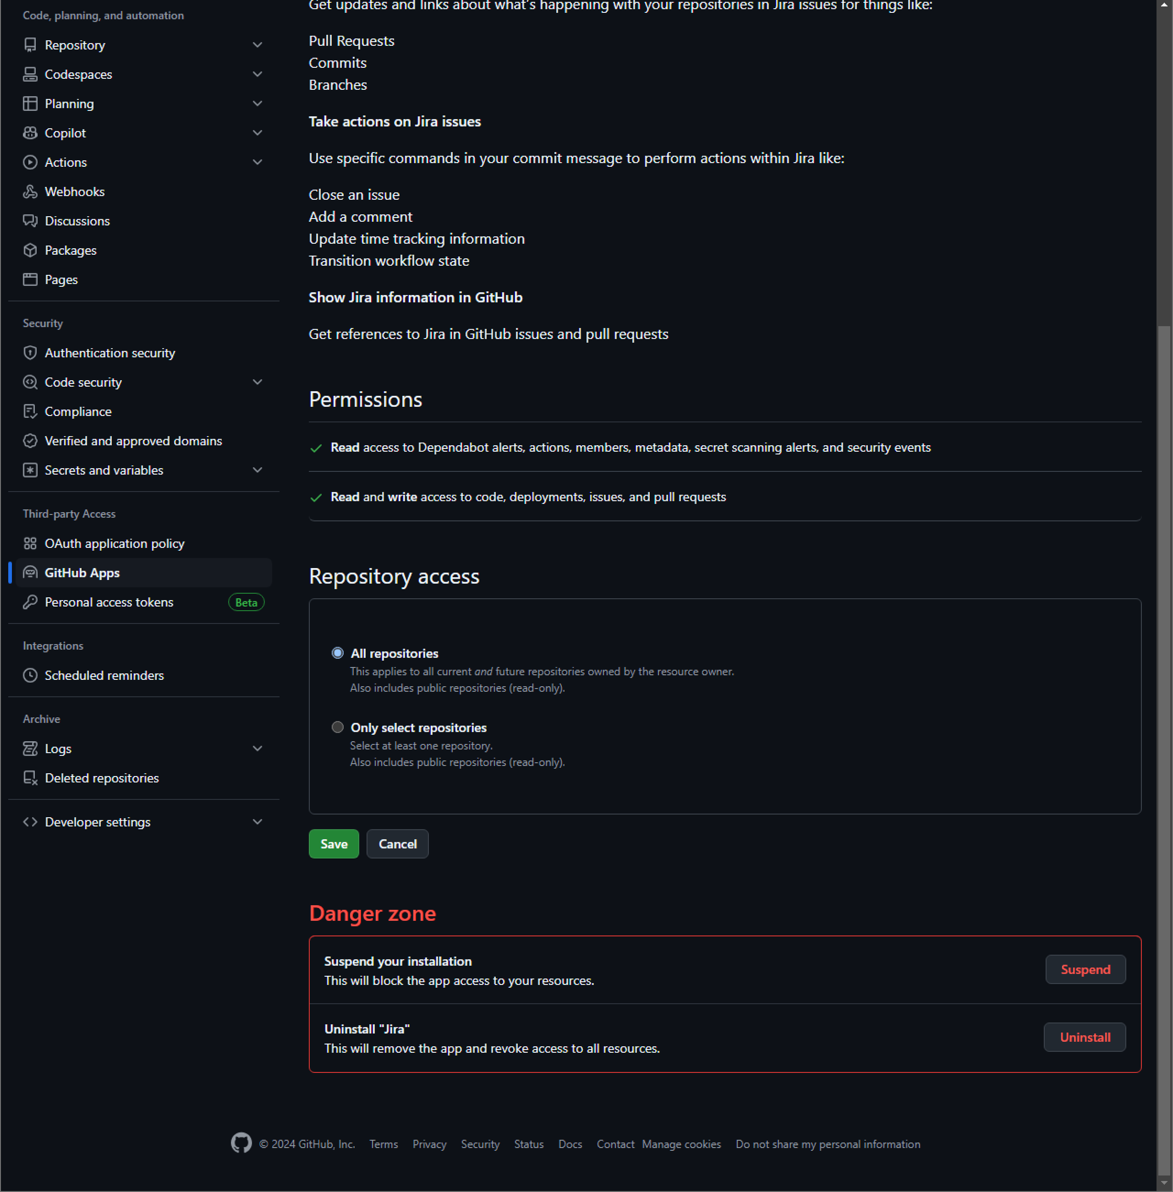Viewport: 1173px width, 1192px height.
Task: Select the All repositories radio button
Action: tap(338, 653)
